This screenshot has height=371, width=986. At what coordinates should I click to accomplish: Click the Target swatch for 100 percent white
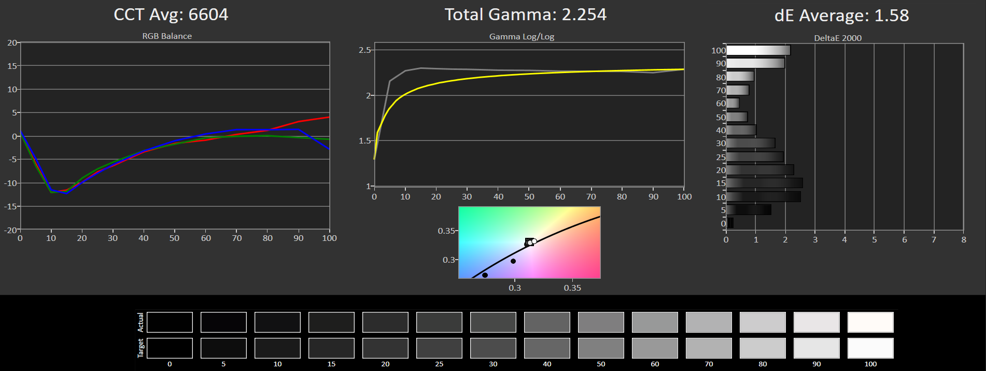[x=870, y=348]
